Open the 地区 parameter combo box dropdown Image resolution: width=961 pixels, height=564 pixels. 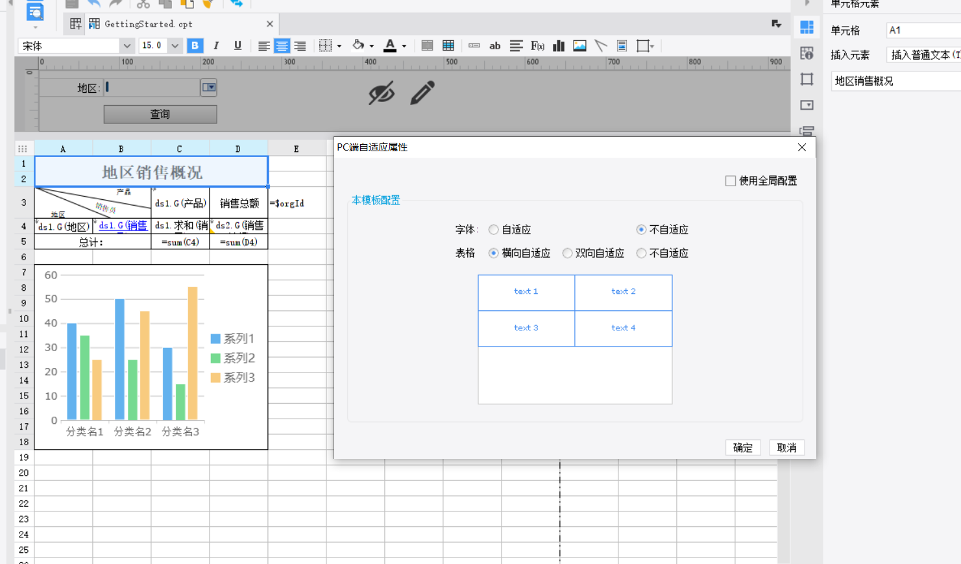tap(208, 87)
